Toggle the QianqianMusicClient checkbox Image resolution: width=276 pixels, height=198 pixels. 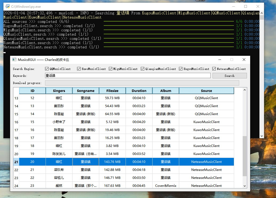pos(143,69)
